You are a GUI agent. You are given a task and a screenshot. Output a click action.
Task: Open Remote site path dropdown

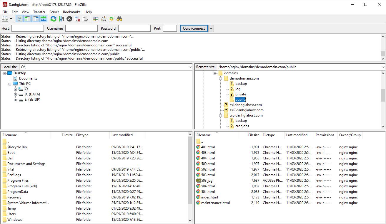(x=382, y=67)
